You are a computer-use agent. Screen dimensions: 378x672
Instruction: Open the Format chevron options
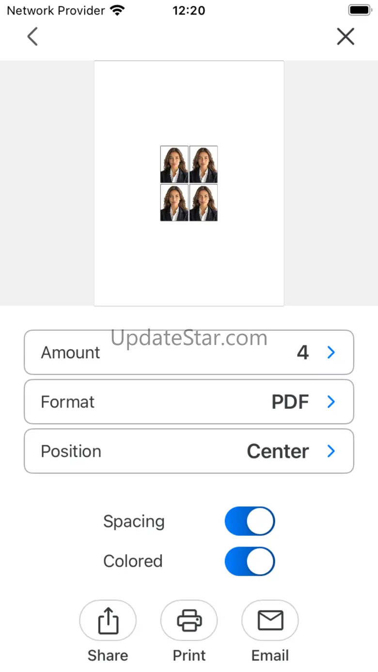pos(331,402)
